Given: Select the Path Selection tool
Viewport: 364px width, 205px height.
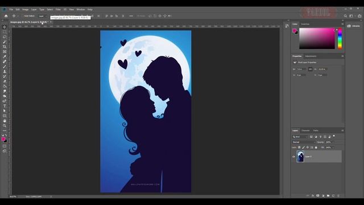Looking at the screenshot, I should [x=5, y=111].
